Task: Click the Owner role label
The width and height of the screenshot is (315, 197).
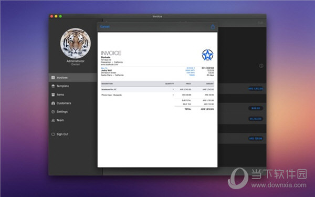Action: [76, 64]
